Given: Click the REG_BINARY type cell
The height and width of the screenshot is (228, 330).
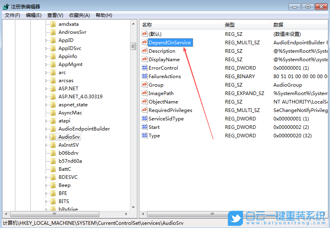Looking at the screenshot, I should 240,77.
